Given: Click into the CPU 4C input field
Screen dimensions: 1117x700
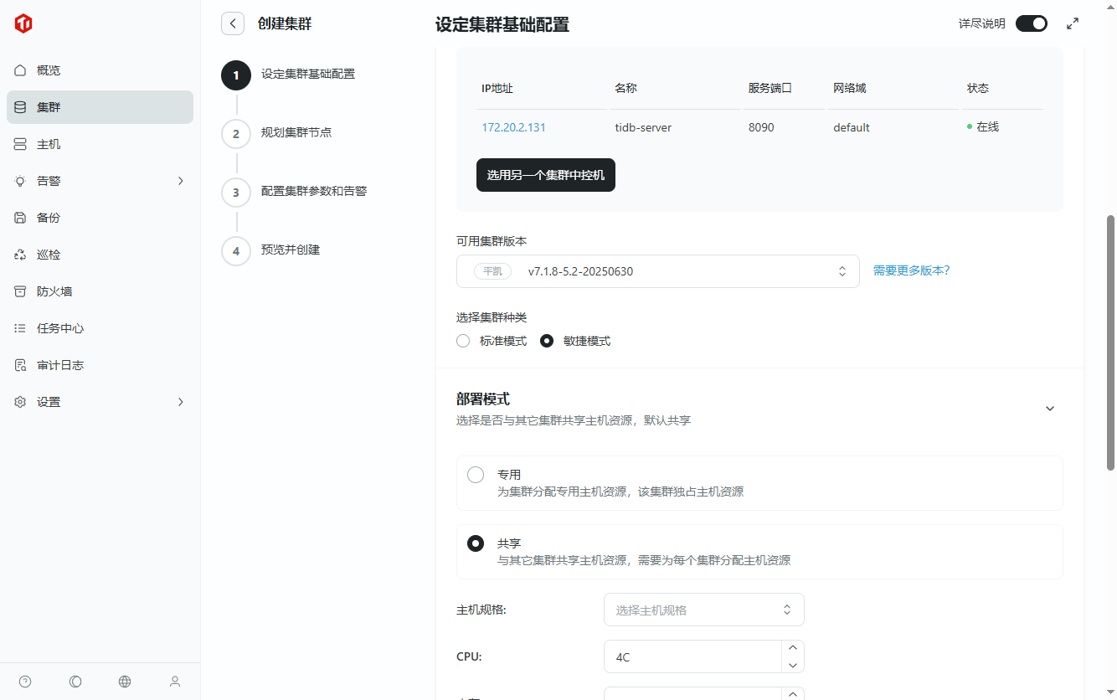Looking at the screenshot, I should 692,657.
